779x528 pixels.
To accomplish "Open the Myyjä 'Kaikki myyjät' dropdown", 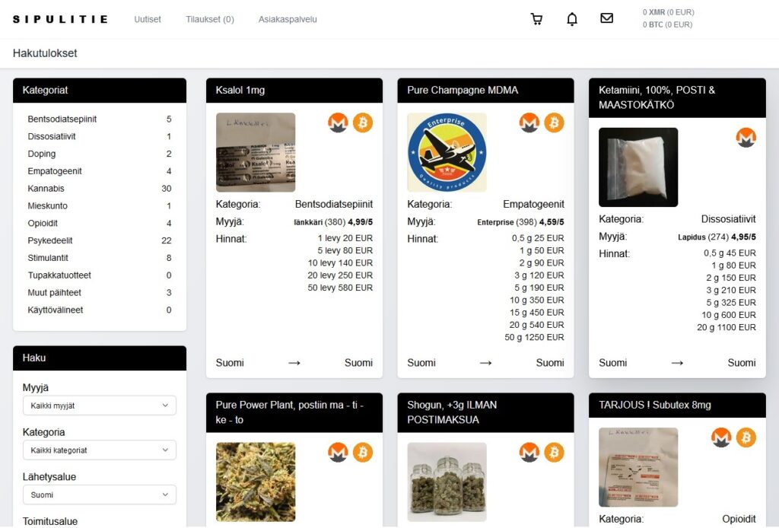I will (100, 406).
